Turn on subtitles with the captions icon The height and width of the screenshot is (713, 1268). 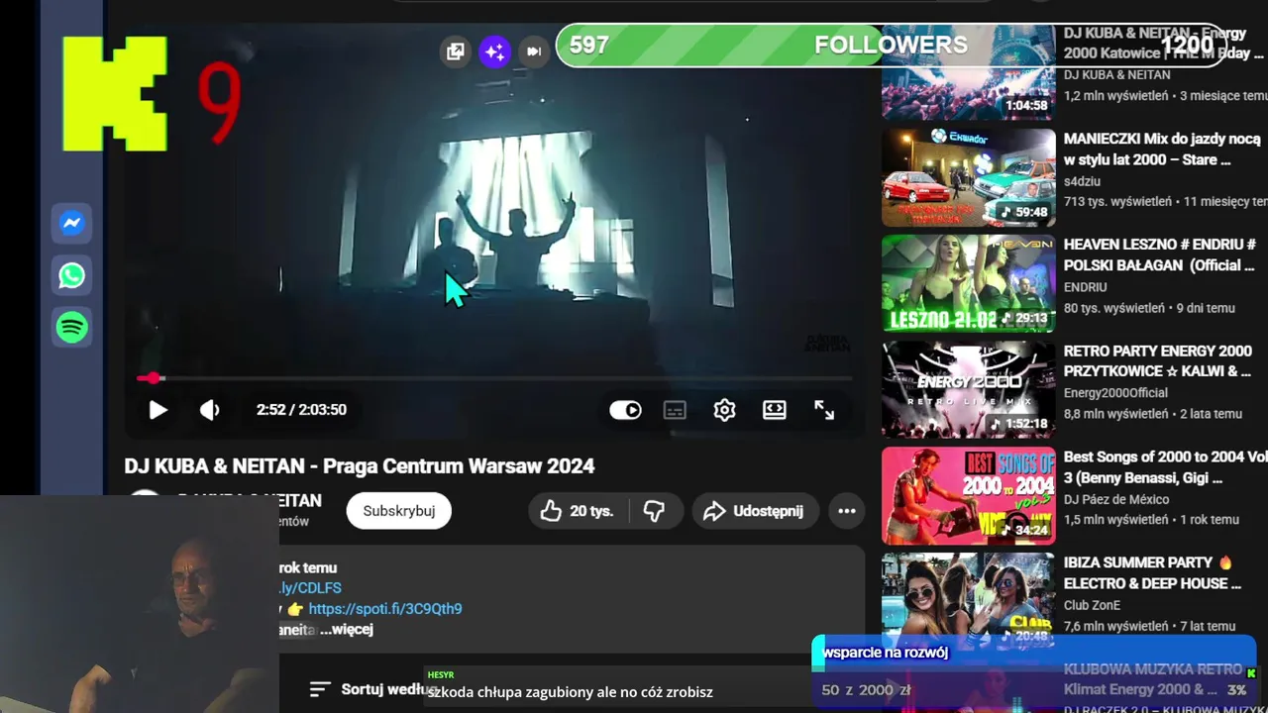click(675, 410)
